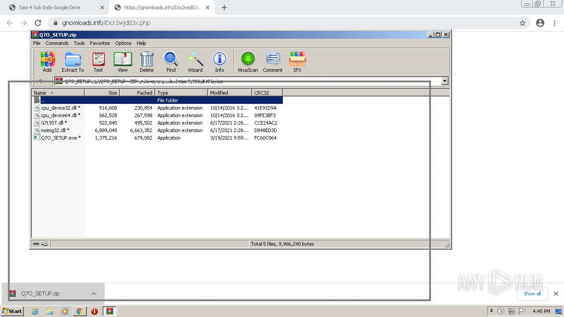
Task: Click the Chrome address bar URL
Action: pos(106,23)
